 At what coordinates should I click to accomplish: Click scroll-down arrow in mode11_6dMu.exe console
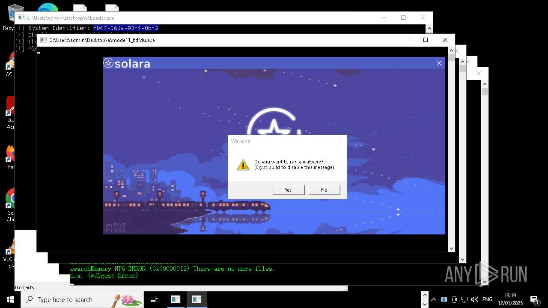[x=451, y=248]
